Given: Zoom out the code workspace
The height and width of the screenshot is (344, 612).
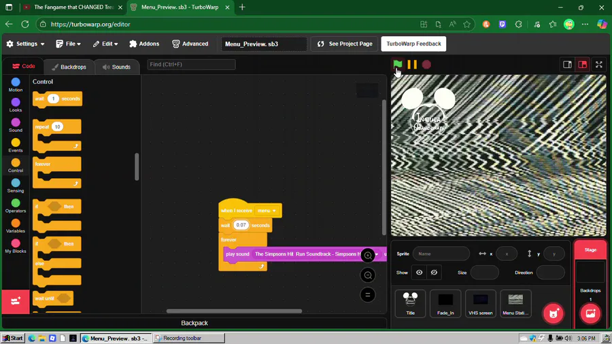Looking at the screenshot, I should point(368,275).
